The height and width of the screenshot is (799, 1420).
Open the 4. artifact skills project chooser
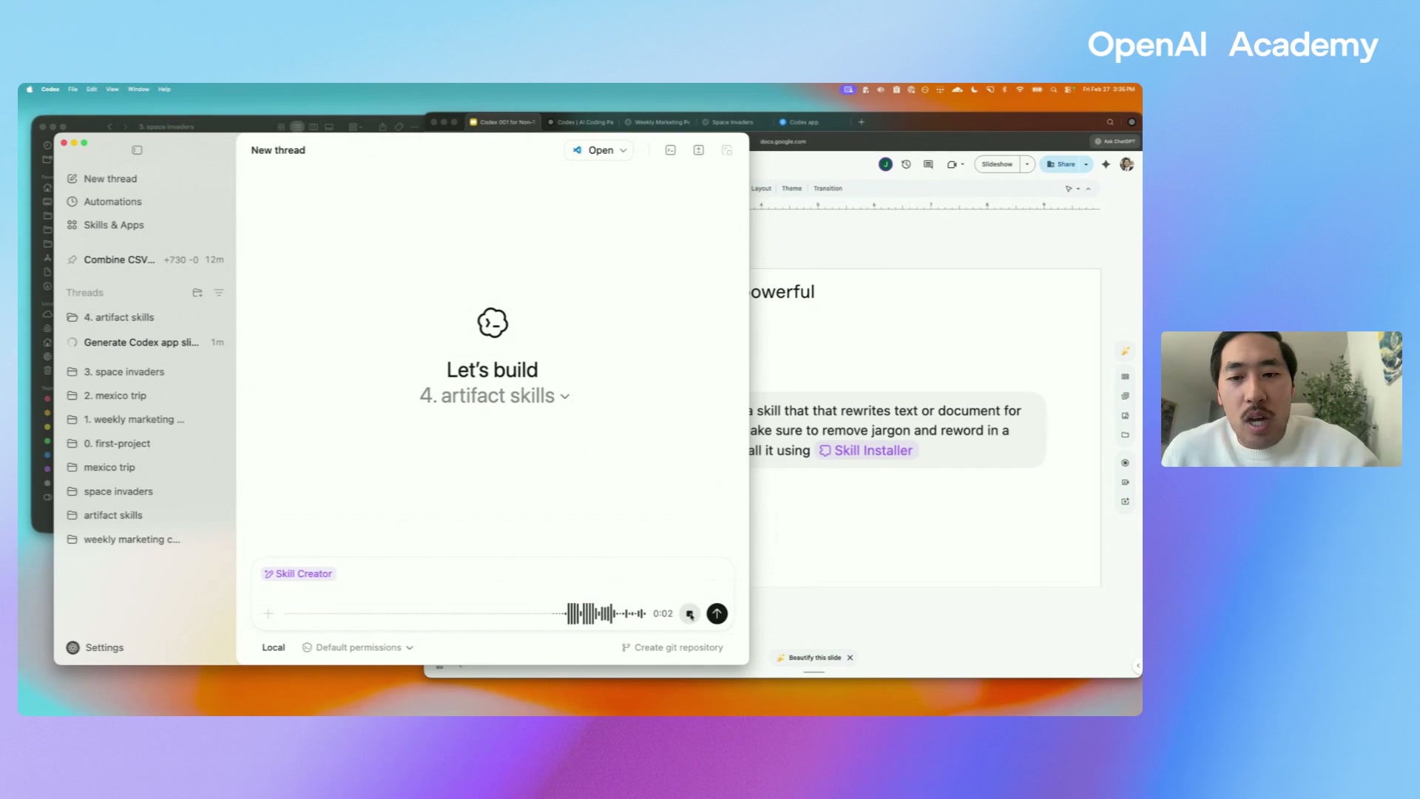[x=495, y=396]
